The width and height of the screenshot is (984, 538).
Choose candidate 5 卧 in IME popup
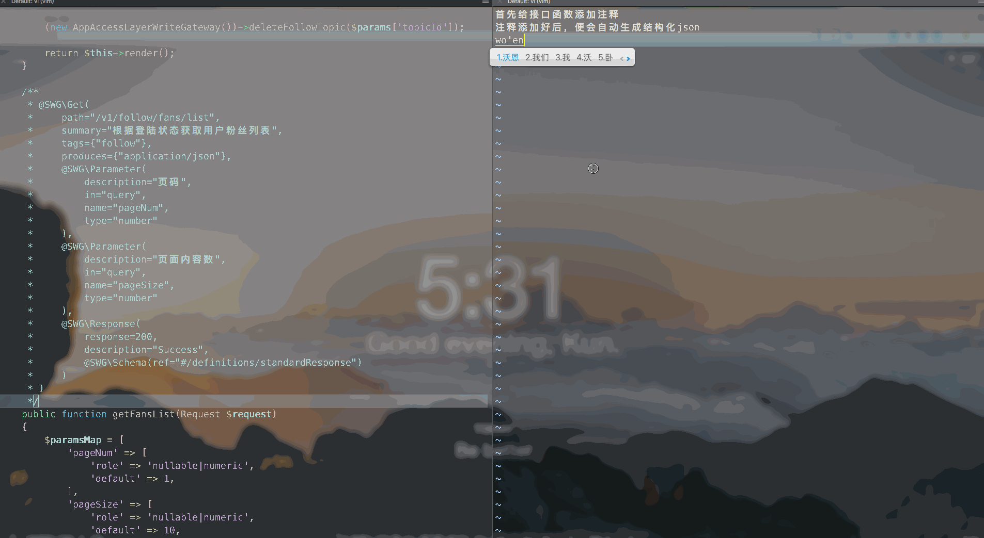click(x=605, y=57)
